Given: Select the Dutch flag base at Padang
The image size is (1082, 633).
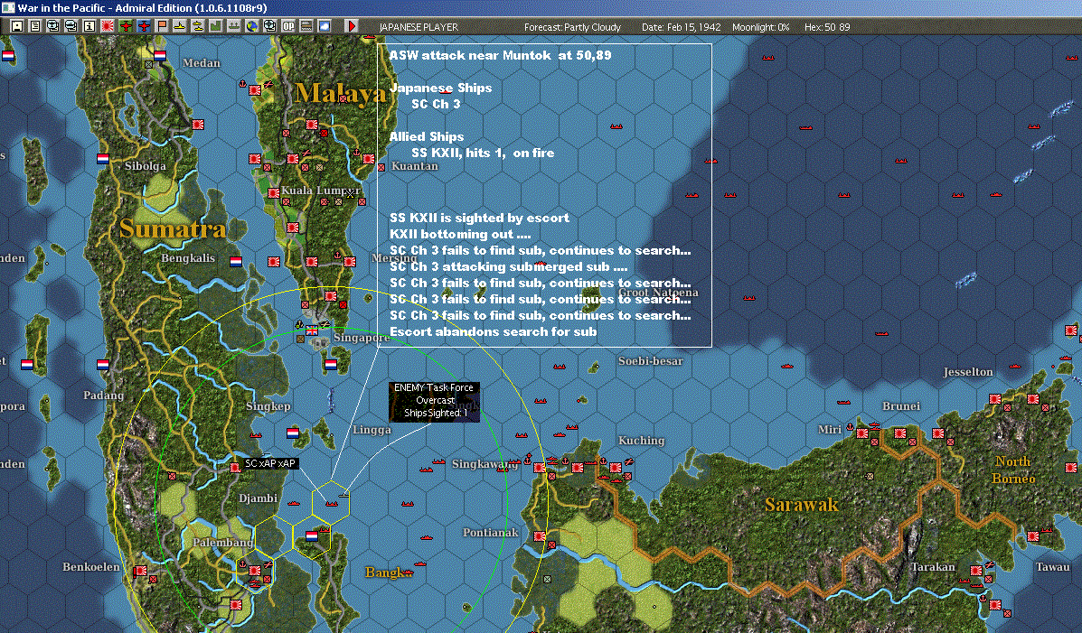Looking at the screenshot, I should pos(103,364).
